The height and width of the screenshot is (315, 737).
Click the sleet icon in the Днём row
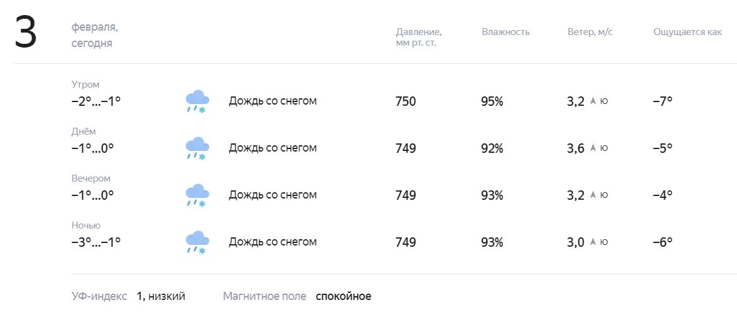[197, 148]
